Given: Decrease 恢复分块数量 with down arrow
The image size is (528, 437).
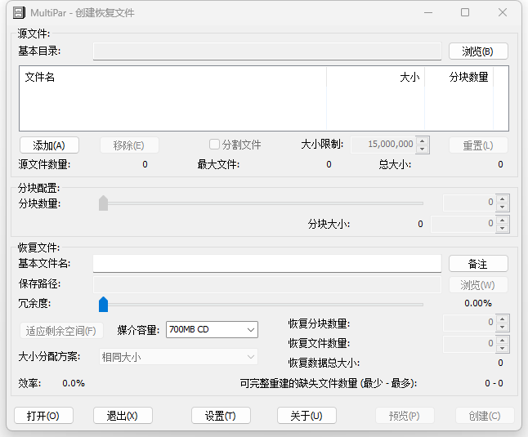Looking at the screenshot, I should (x=503, y=327).
